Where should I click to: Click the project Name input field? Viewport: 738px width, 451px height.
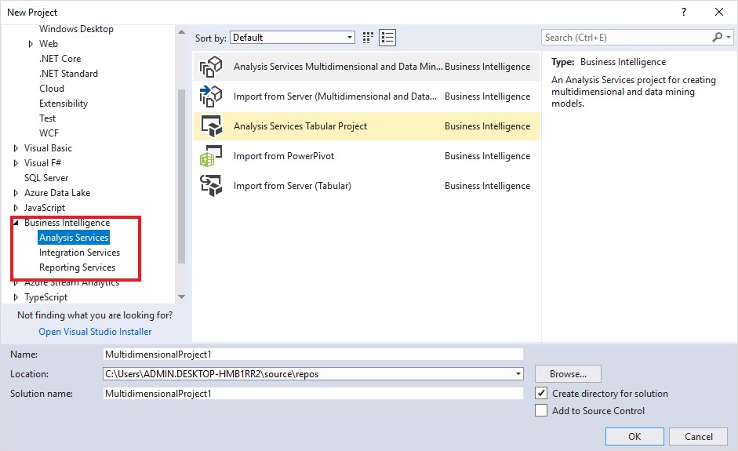point(313,354)
